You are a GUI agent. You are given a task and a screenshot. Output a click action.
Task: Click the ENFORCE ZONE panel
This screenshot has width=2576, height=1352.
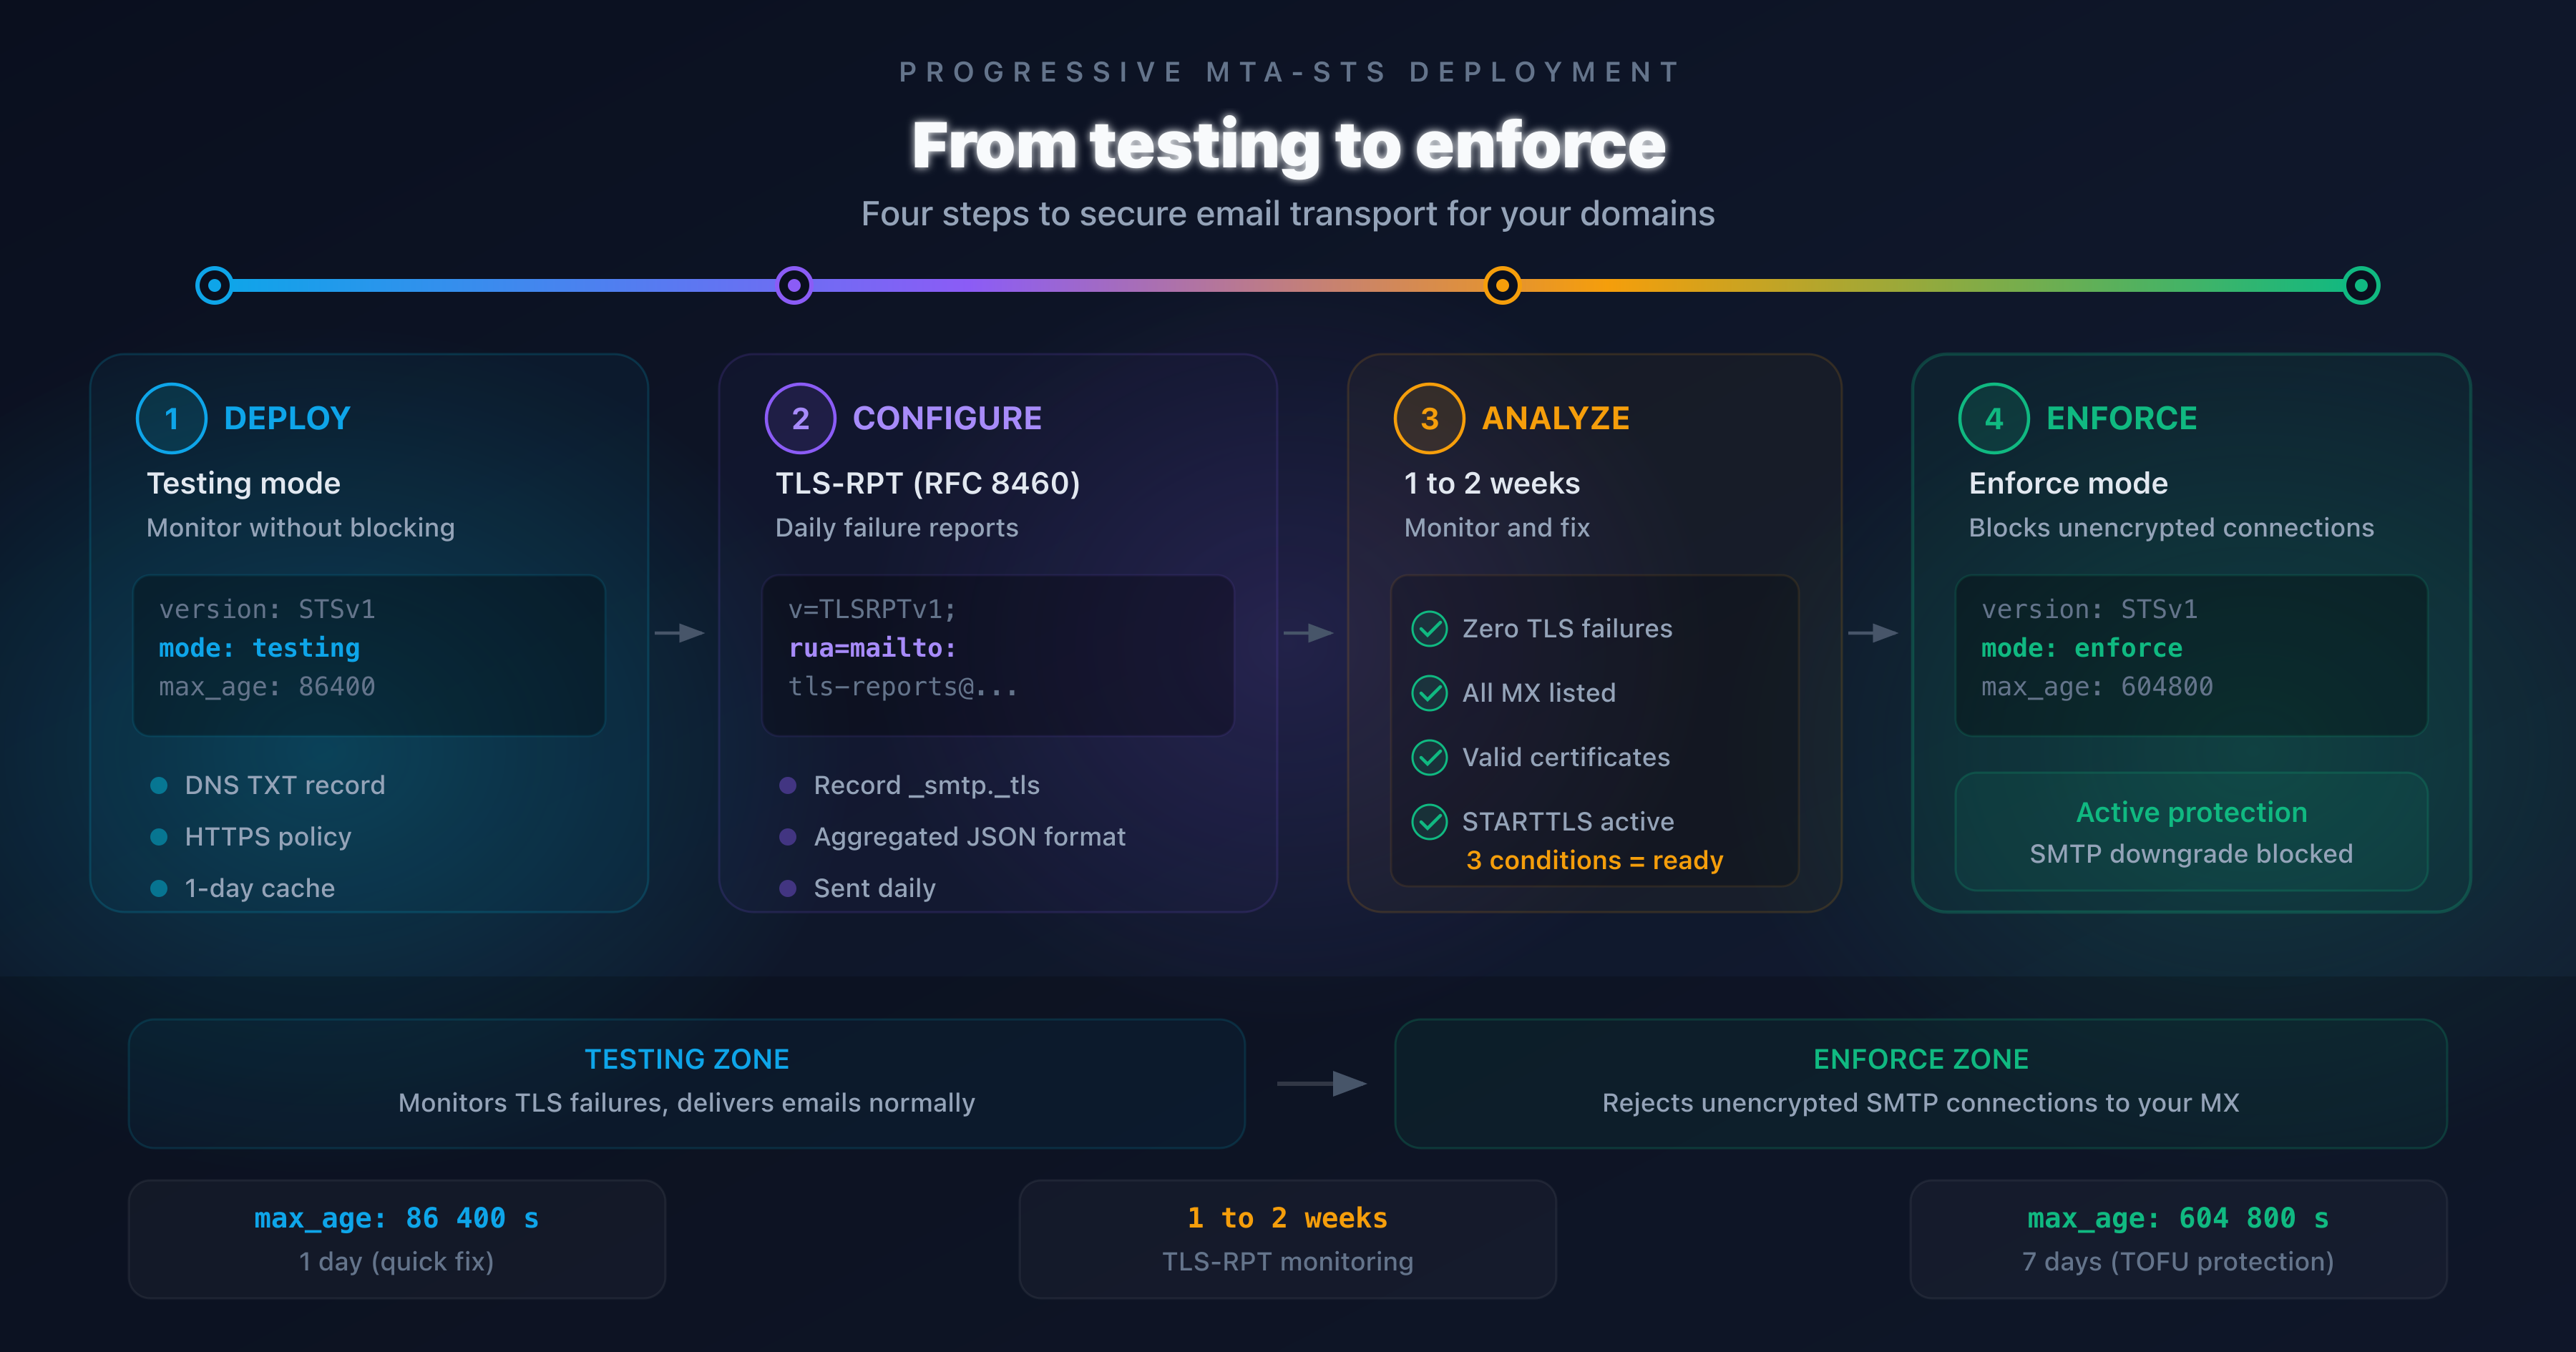[1921, 1083]
